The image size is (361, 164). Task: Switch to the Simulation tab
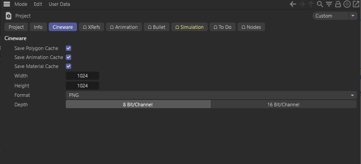189,27
